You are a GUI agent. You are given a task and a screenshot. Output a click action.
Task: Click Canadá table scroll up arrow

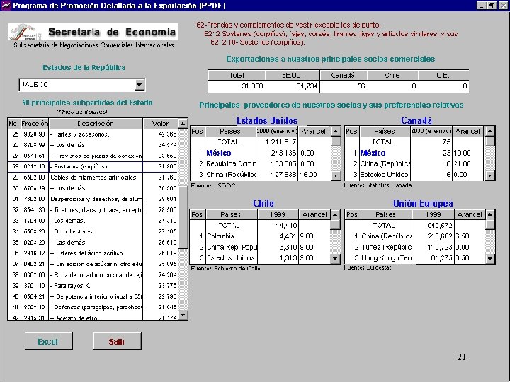pos(490,132)
